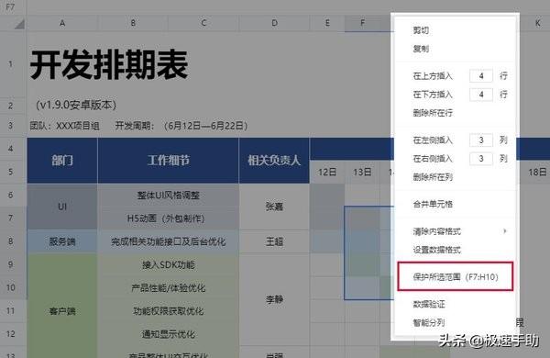Viewport: 550px width, 358px height.
Task: Click the 18日 date cell
Action: pyautogui.click(x=537, y=173)
